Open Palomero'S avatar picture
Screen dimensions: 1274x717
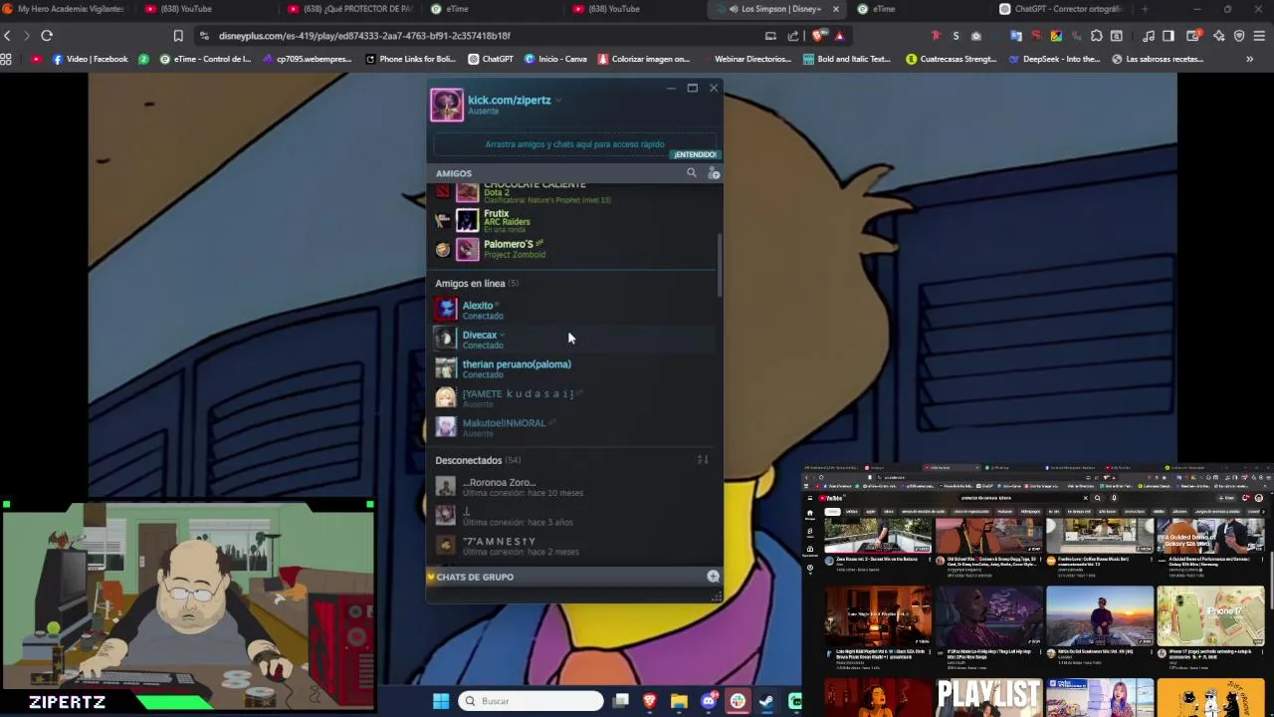(x=467, y=249)
